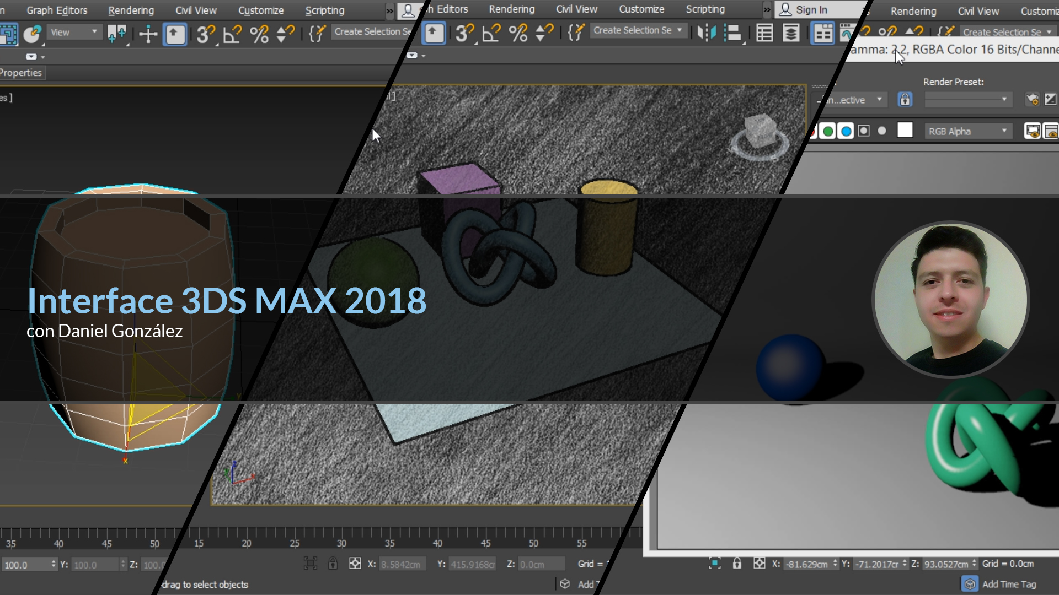
Task: Click spinner arrows beside X -81.629cm field
Action: click(x=835, y=564)
